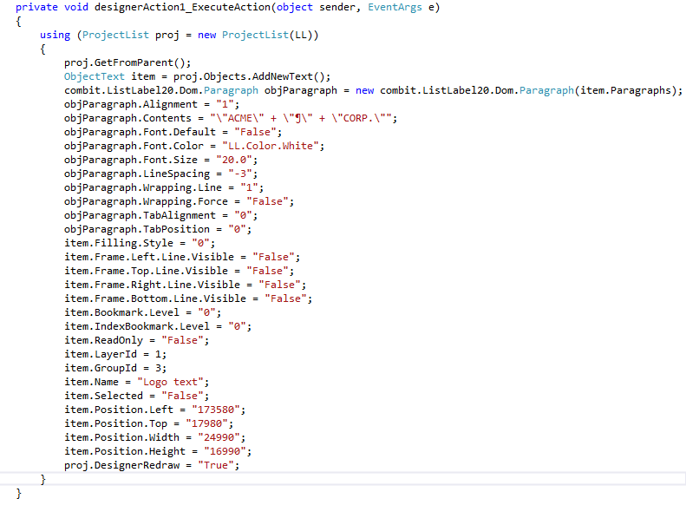Click item.Position.Height statement

pos(158,451)
